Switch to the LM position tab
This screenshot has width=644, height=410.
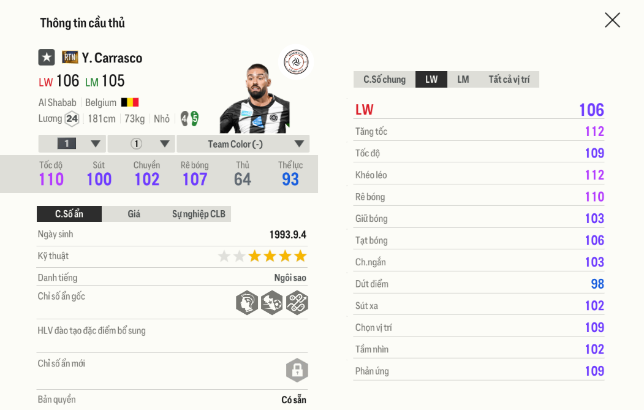(x=463, y=80)
